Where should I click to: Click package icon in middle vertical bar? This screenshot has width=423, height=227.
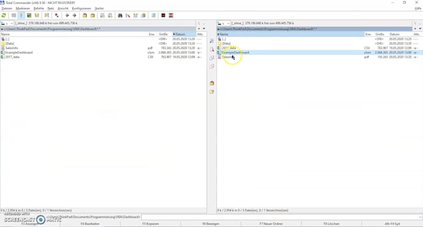coord(211,83)
